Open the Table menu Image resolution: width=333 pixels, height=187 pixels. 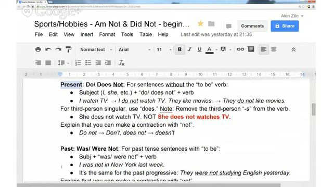146,34
